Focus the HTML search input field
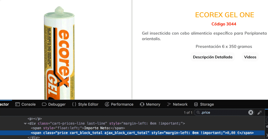This screenshot has width=268, height=139. click(x=224, y=112)
